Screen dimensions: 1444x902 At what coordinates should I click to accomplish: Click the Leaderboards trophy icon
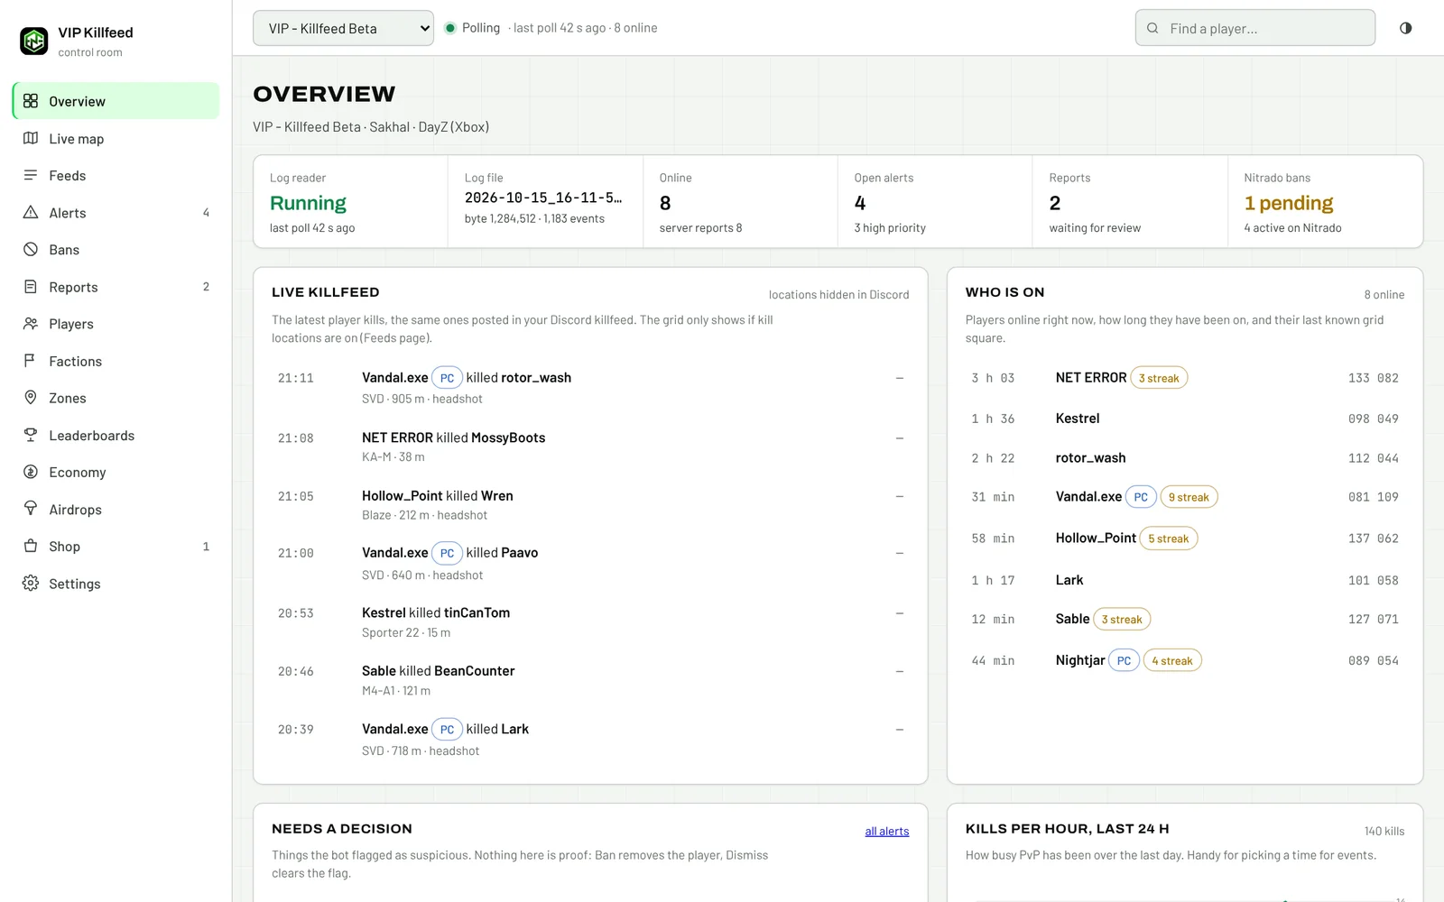[31, 435]
